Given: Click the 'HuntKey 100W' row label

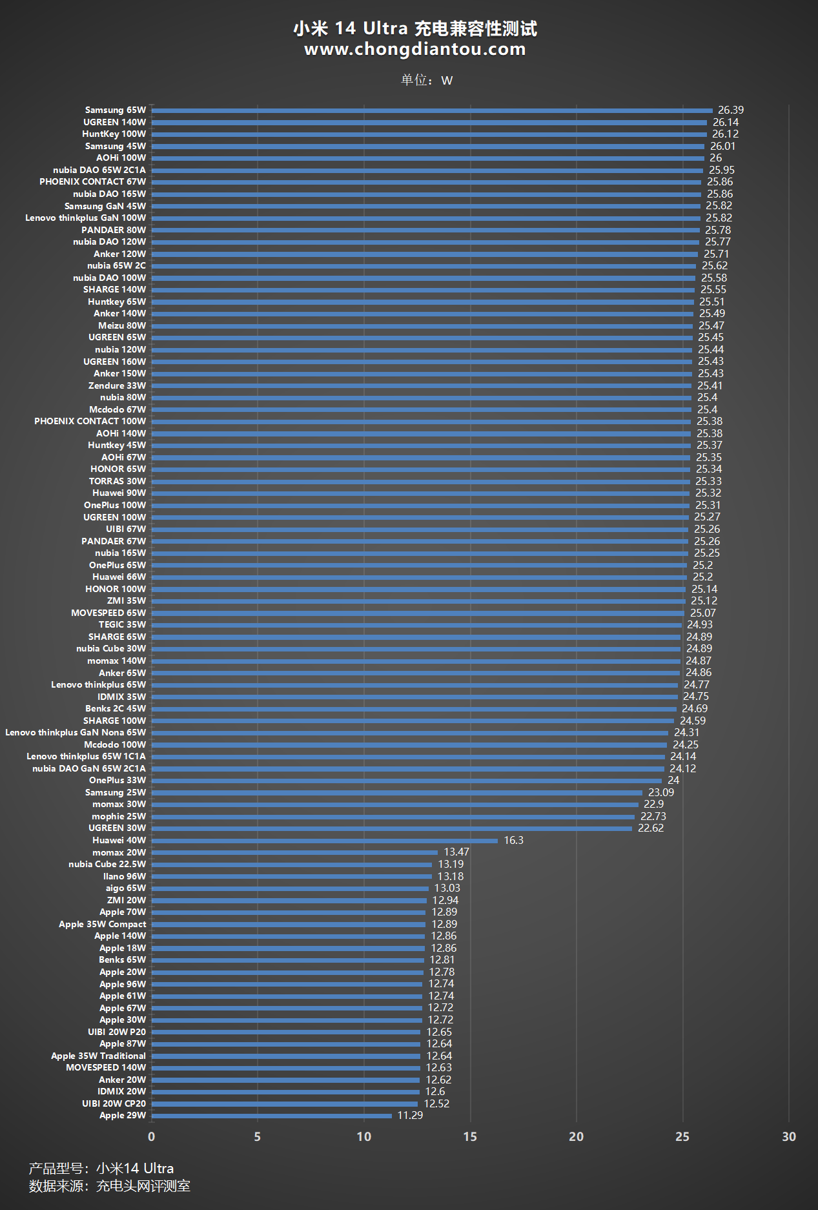Looking at the screenshot, I should pyautogui.click(x=114, y=134).
